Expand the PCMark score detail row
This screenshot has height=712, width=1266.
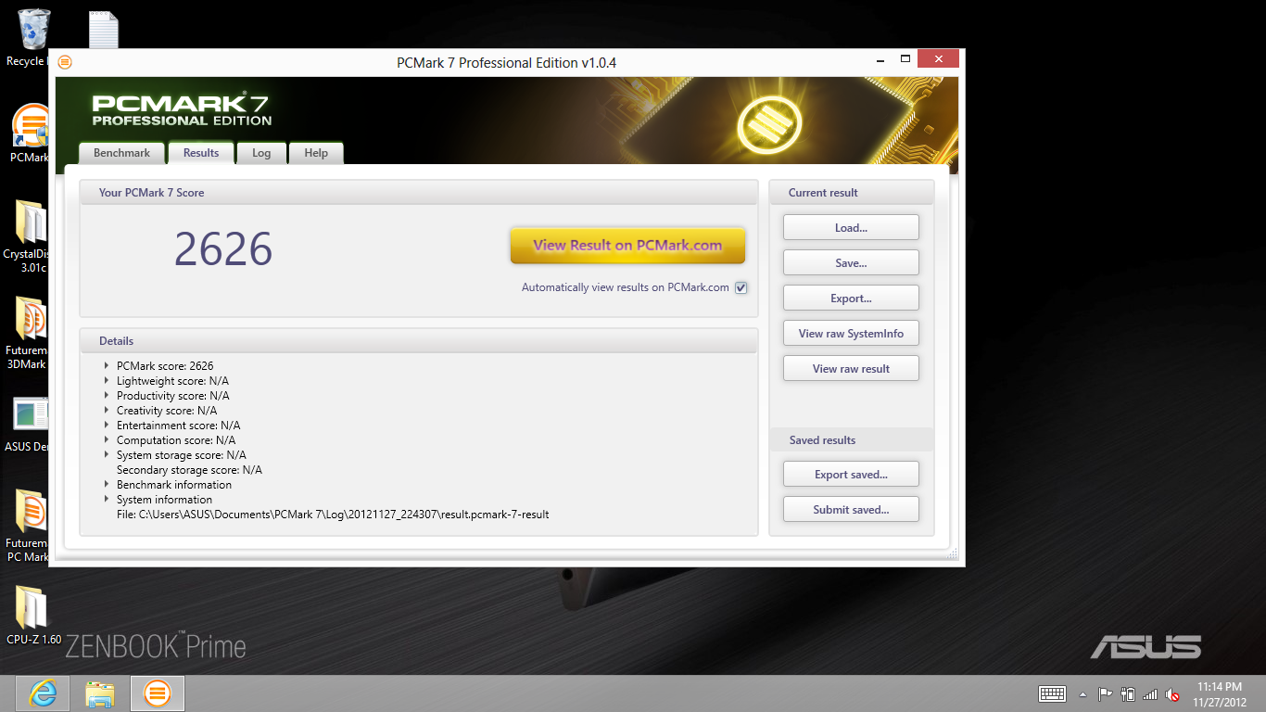[x=107, y=365]
